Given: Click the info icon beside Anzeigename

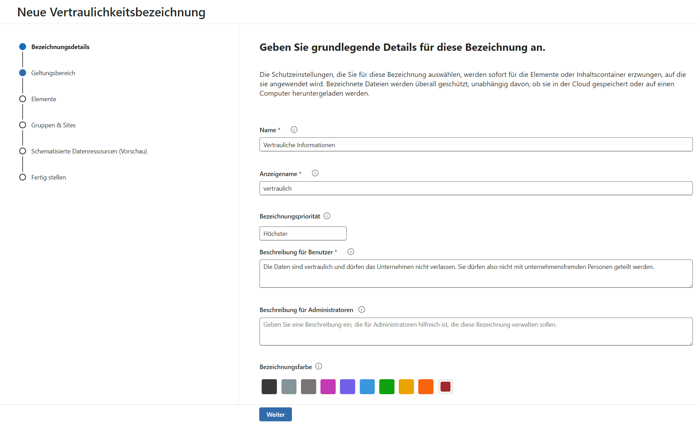Looking at the screenshot, I should (x=315, y=173).
